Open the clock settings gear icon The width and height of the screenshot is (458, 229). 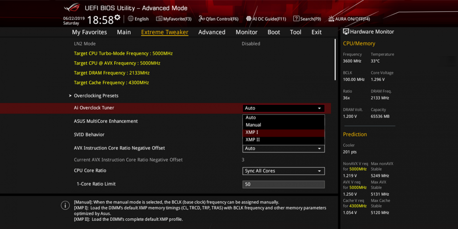(117, 17)
